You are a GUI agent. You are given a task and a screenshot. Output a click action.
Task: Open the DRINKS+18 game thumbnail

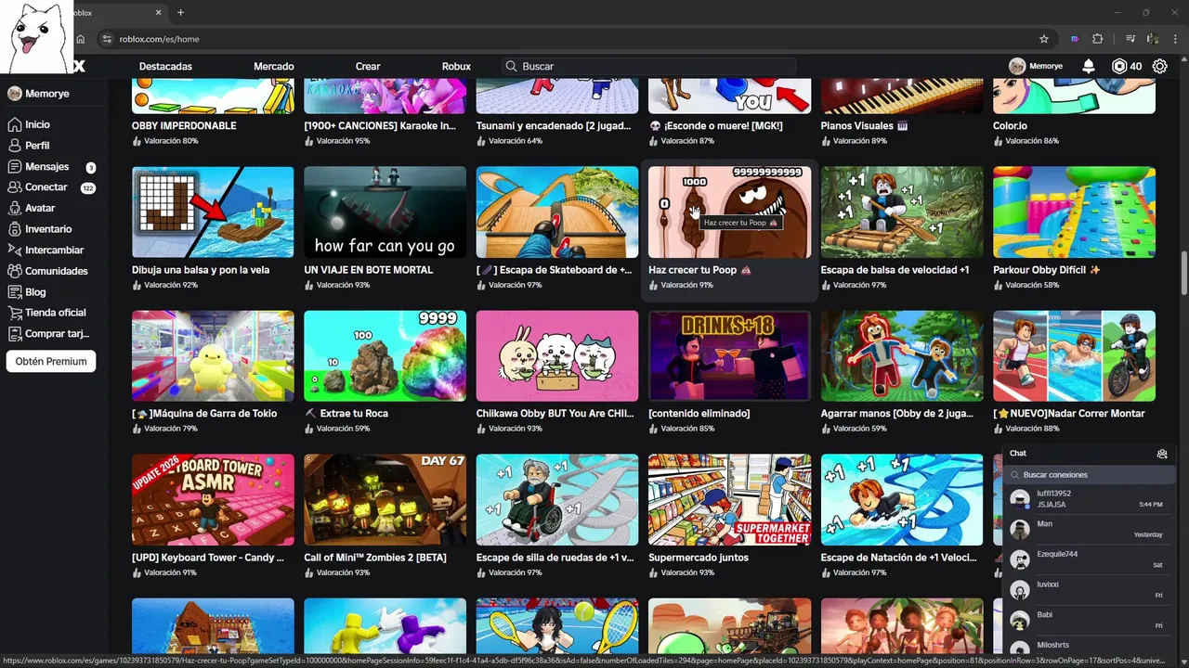729,356
